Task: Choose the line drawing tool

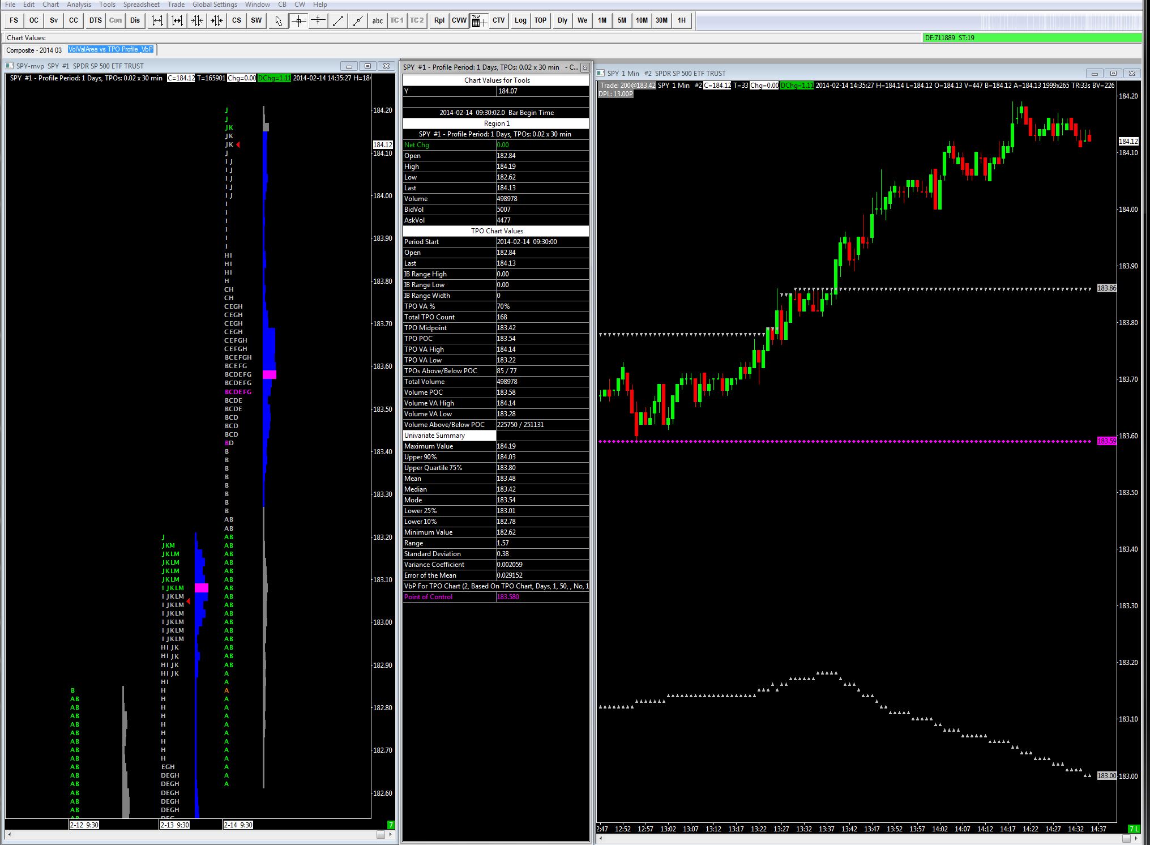Action: [338, 20]
